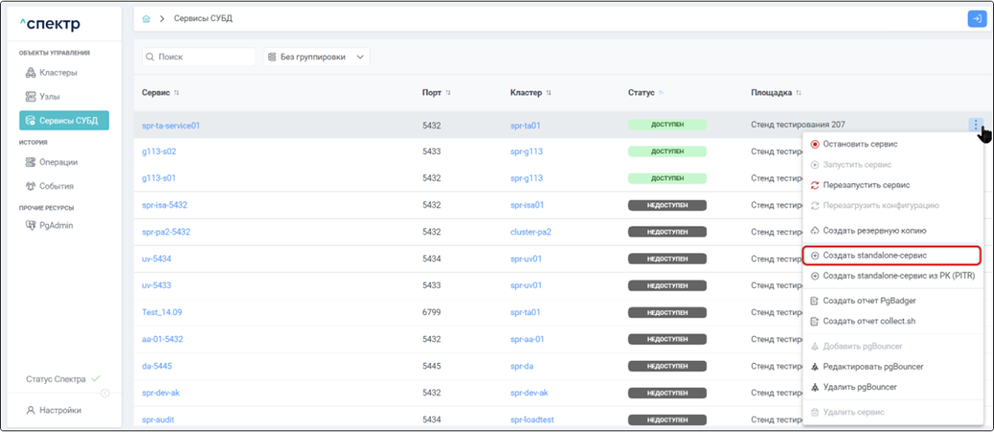Sort by Площадка column icon
This screenshot has width=994, height=432.
[x=799, y=93]
